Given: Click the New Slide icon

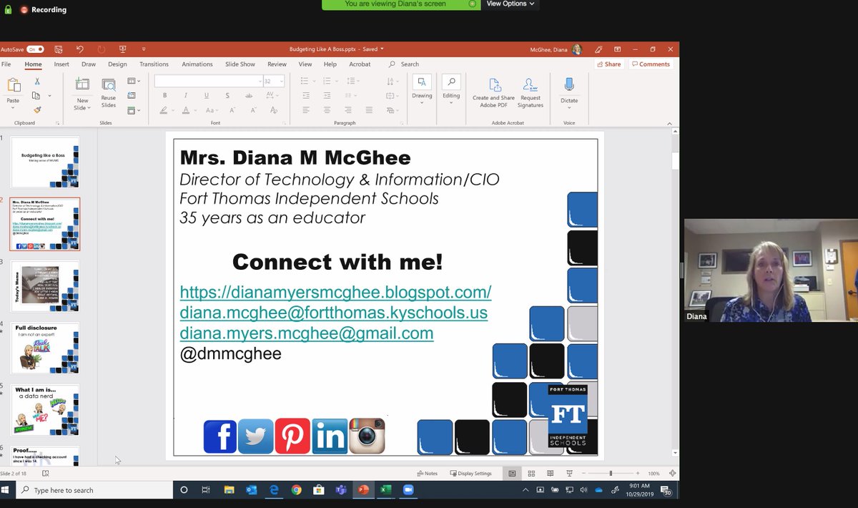Looking at the screenshot, I should 82,85.
